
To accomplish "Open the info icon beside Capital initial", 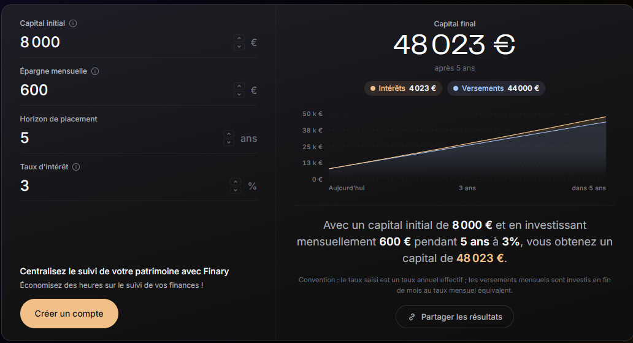I will (x=73, y=23).
